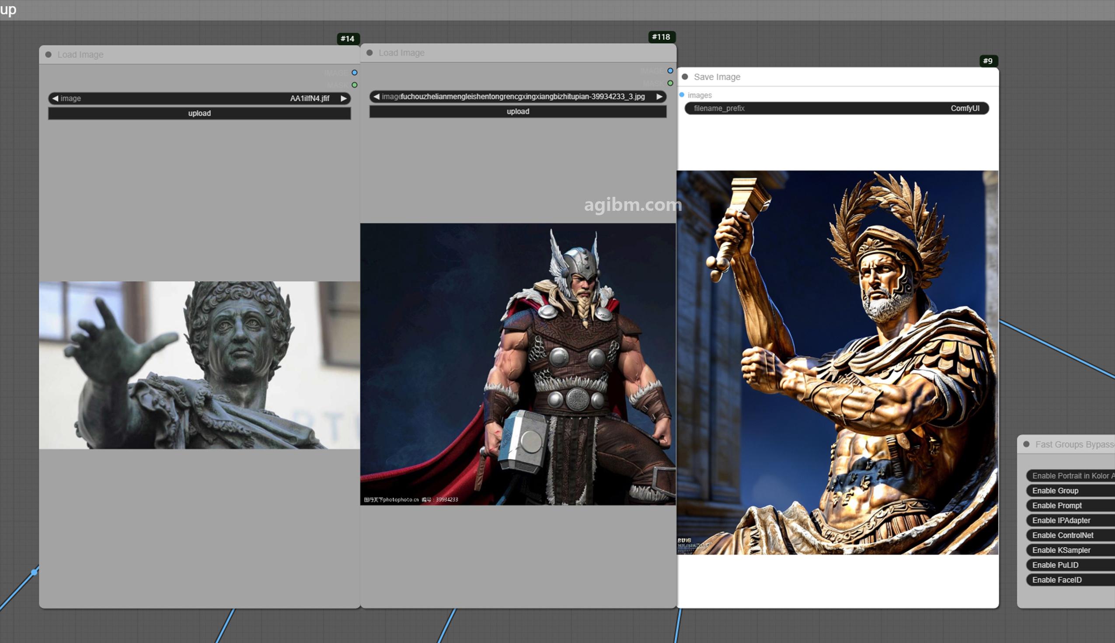Edit filename_prefix field with ComfyUI value
This screenshot has width=1115, height=643.
[836, 108]
